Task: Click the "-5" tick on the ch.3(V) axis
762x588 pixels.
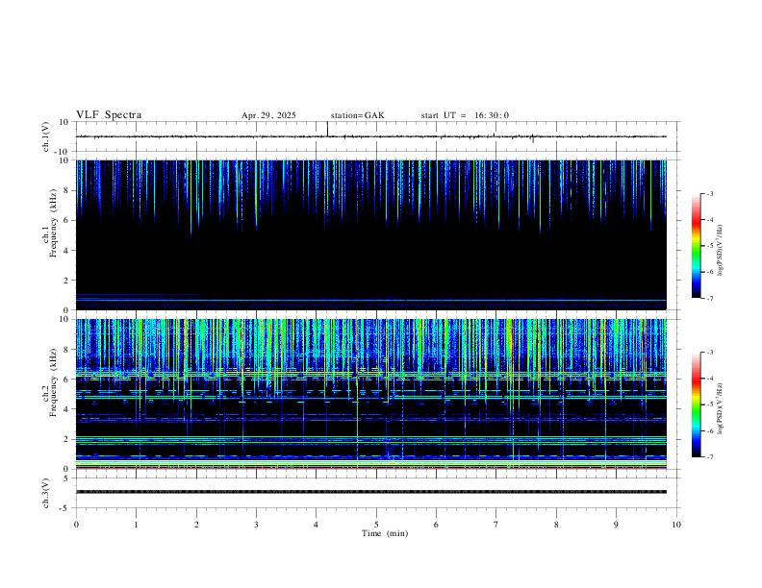Action: [65, 508]
